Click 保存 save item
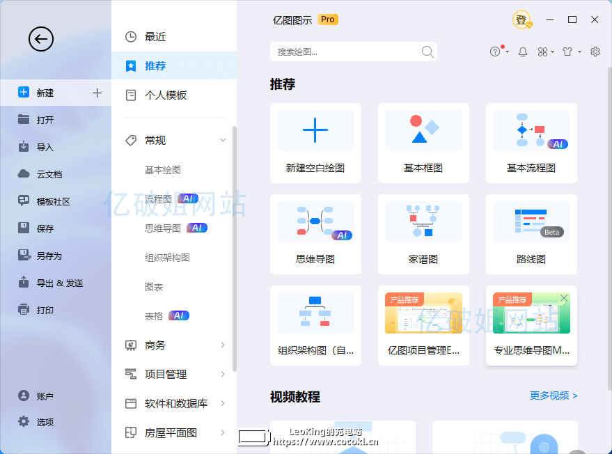The width and height of the screenshot is (612, 454). click(56, 228)
